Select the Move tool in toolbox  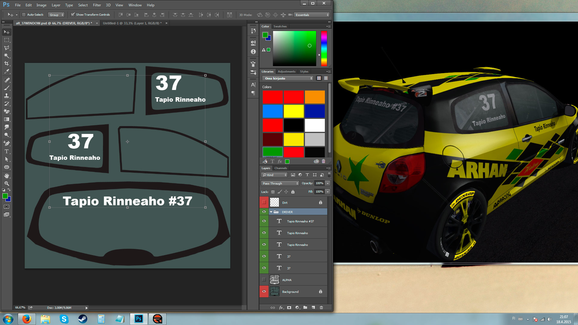[x=7, y=32]
